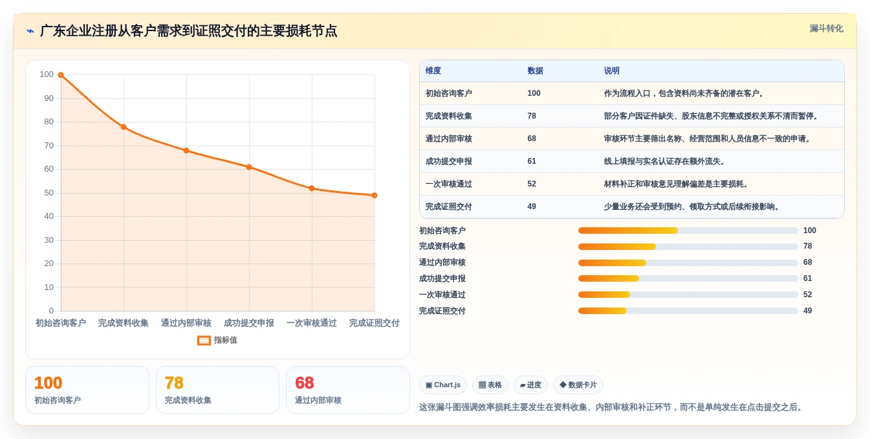Click table cell 通过内部审核

(x=449, y=139)
